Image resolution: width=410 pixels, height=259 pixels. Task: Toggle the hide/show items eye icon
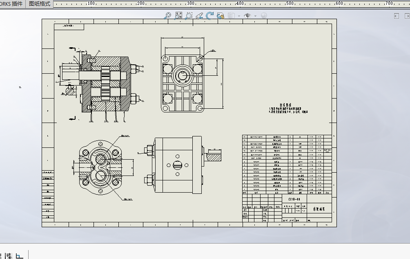[x=247, y=15]
